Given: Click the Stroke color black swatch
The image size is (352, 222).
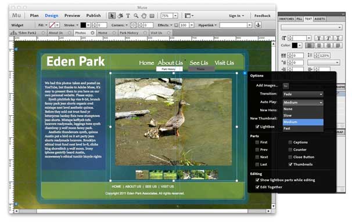Looking at the screenshot, I should click(x=83, y=25).
